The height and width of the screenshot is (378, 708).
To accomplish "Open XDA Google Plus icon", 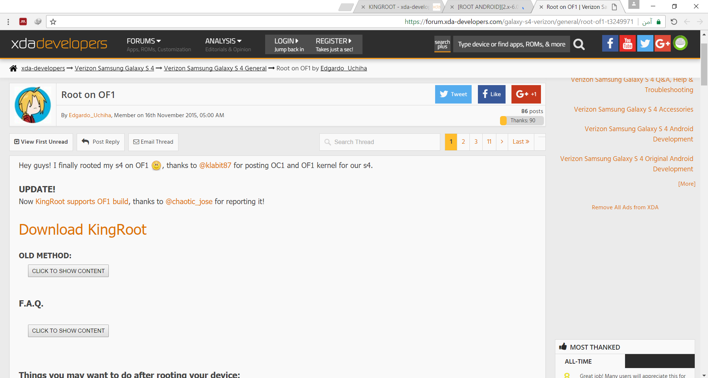I will coord(662,43).
